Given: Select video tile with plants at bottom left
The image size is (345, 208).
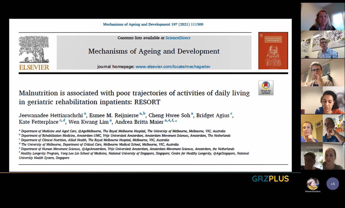Looking at the screenshot, I should (x=312, y=156).
